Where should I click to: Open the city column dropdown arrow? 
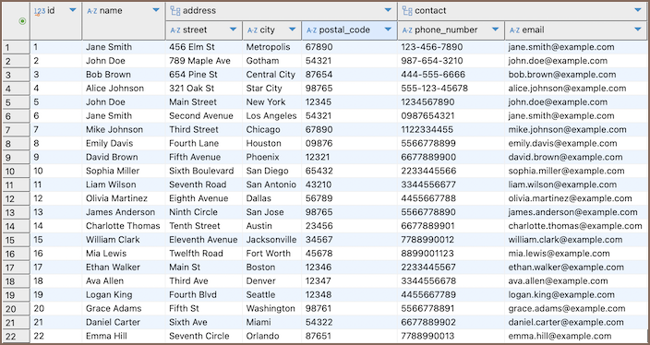[x=293, y=30]
